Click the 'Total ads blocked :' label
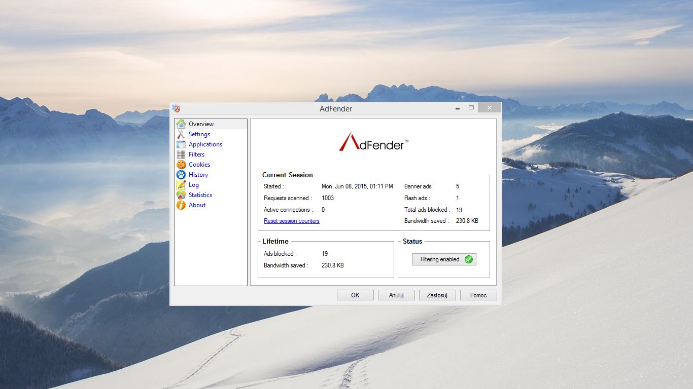693x389 pixels. point(427,210)
